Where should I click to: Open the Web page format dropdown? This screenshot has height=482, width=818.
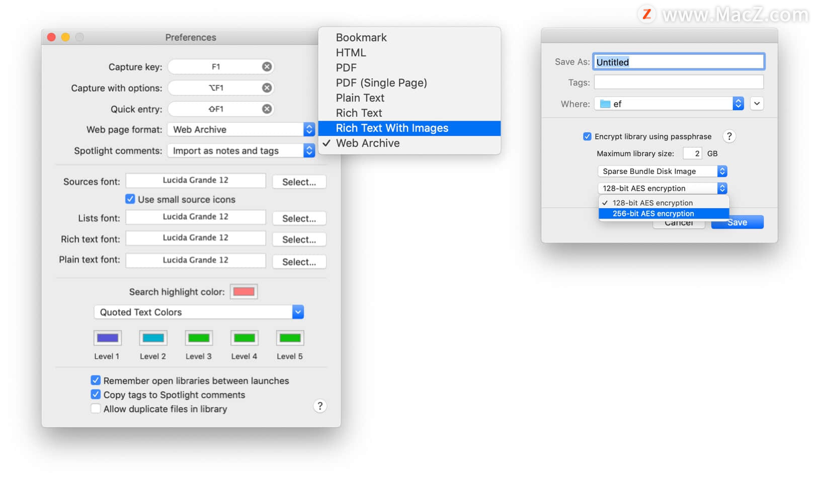(241, 129)
